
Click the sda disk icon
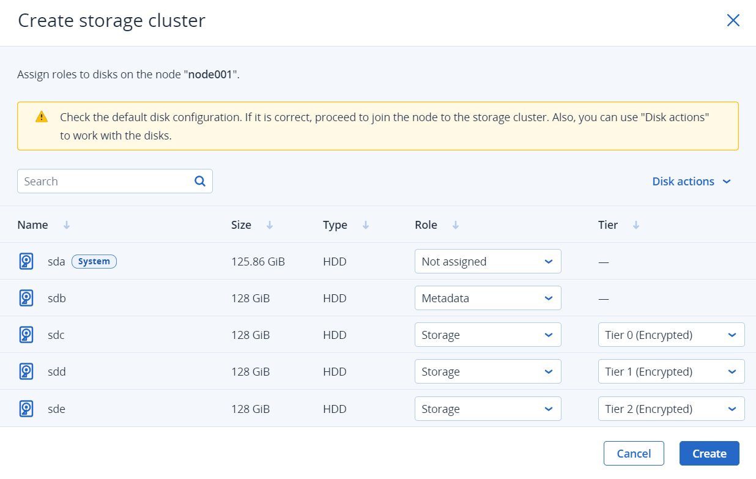coord(26,261)
